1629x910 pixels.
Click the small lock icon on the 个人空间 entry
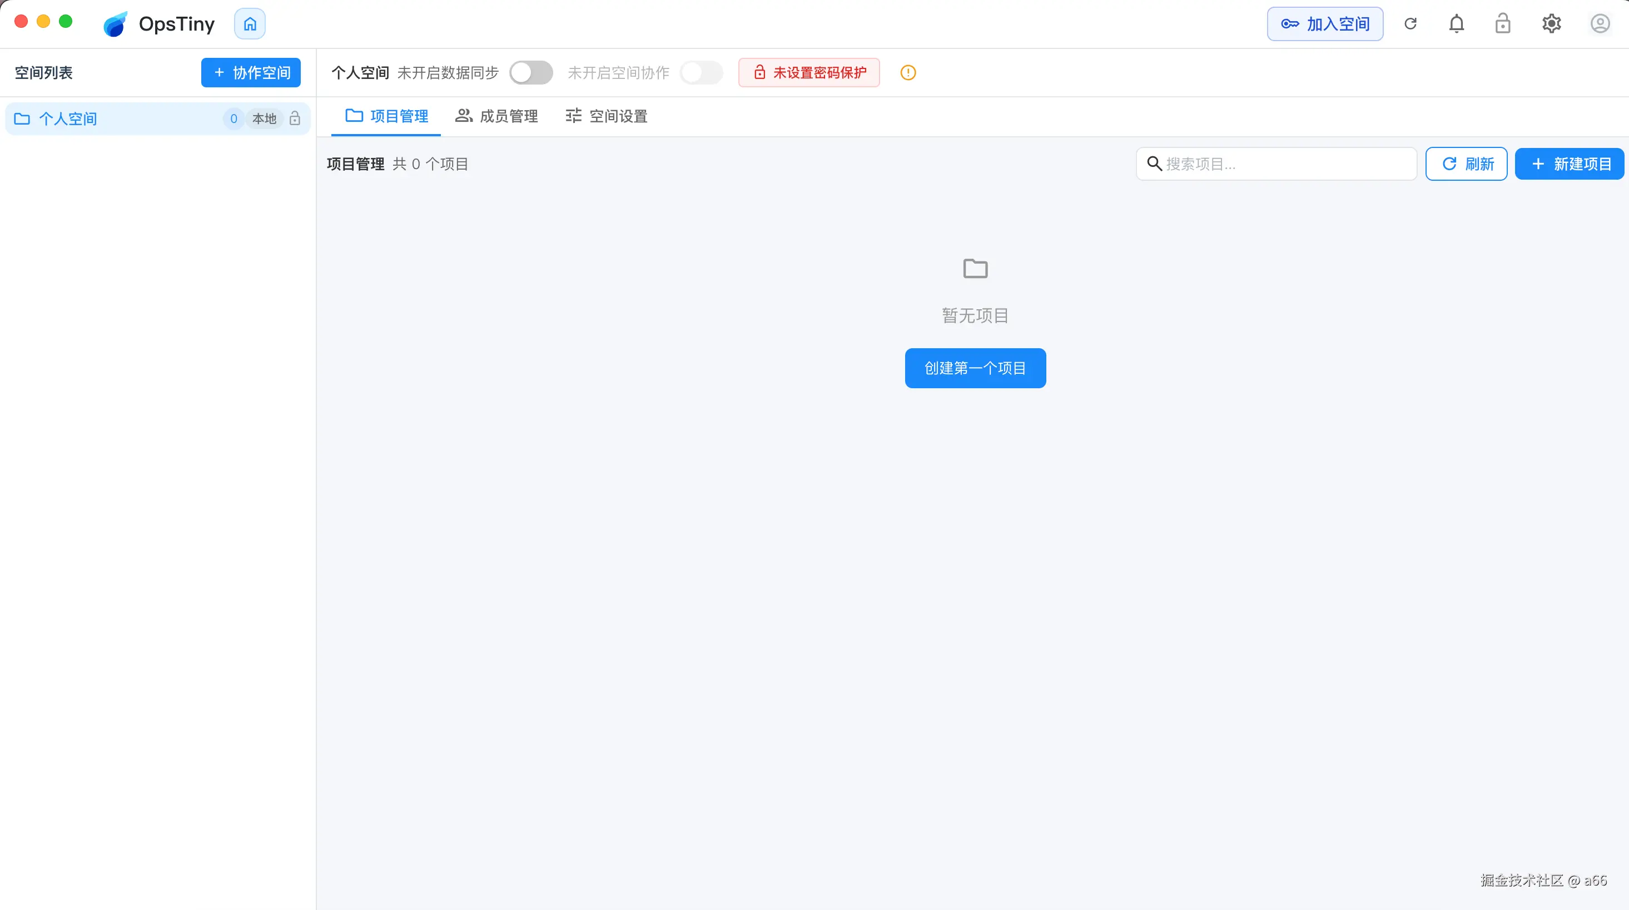295,118
